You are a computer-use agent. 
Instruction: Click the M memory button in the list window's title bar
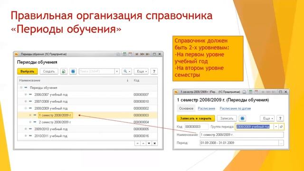[x=137, y=54]
